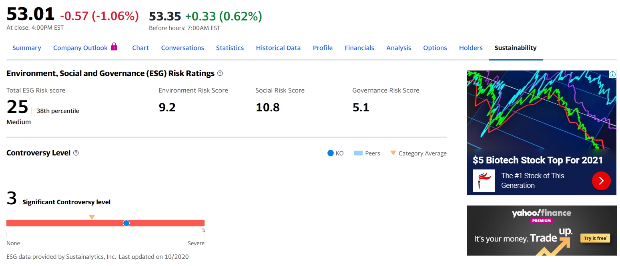Open the Analysis tab
The width and height of the screenshot is (620, 266).
pos(399,48)
